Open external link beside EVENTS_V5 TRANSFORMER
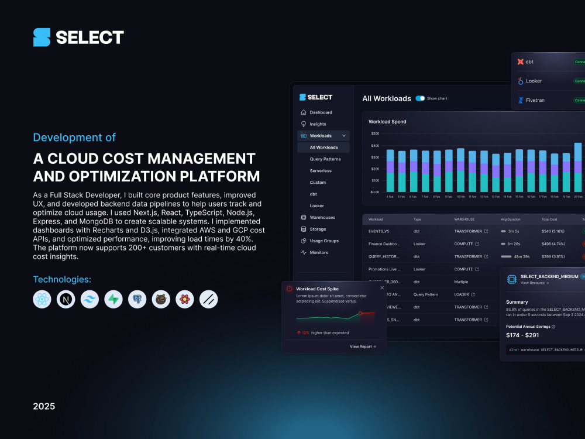 [486, 231]
